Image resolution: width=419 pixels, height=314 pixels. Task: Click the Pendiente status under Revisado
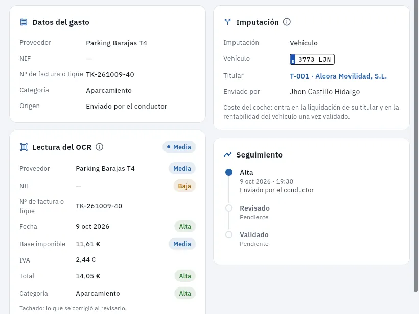(254, 217)
